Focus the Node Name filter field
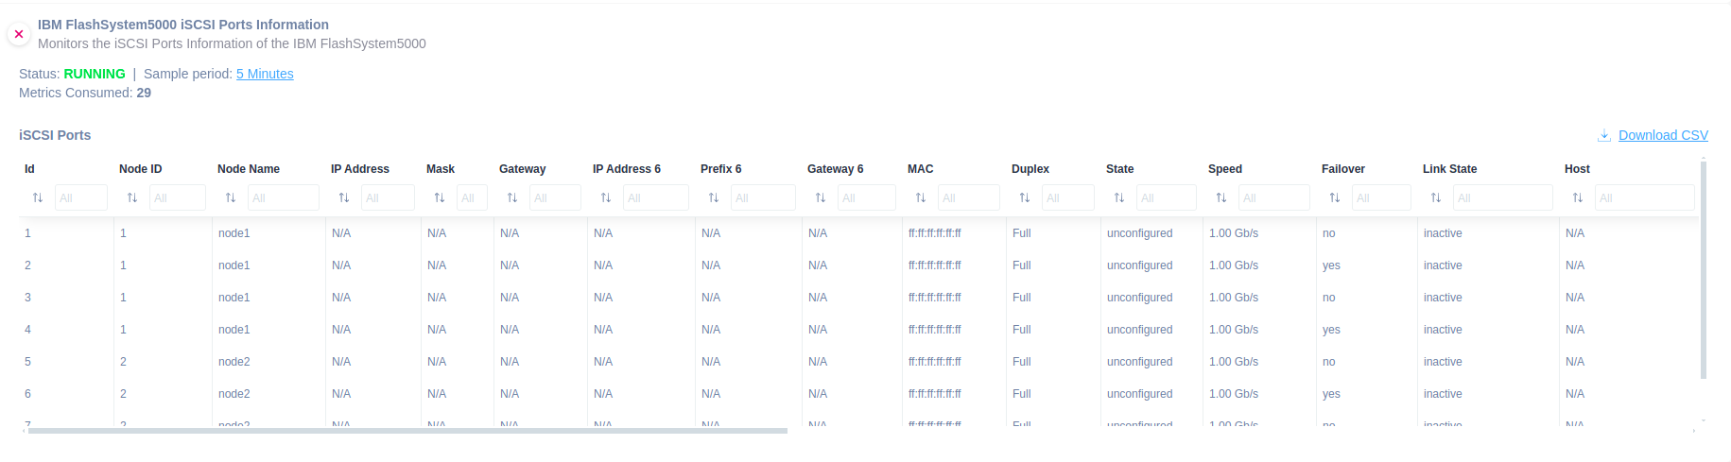The image size is (1731, 462). pyautogui.click(x=284, y=197)
